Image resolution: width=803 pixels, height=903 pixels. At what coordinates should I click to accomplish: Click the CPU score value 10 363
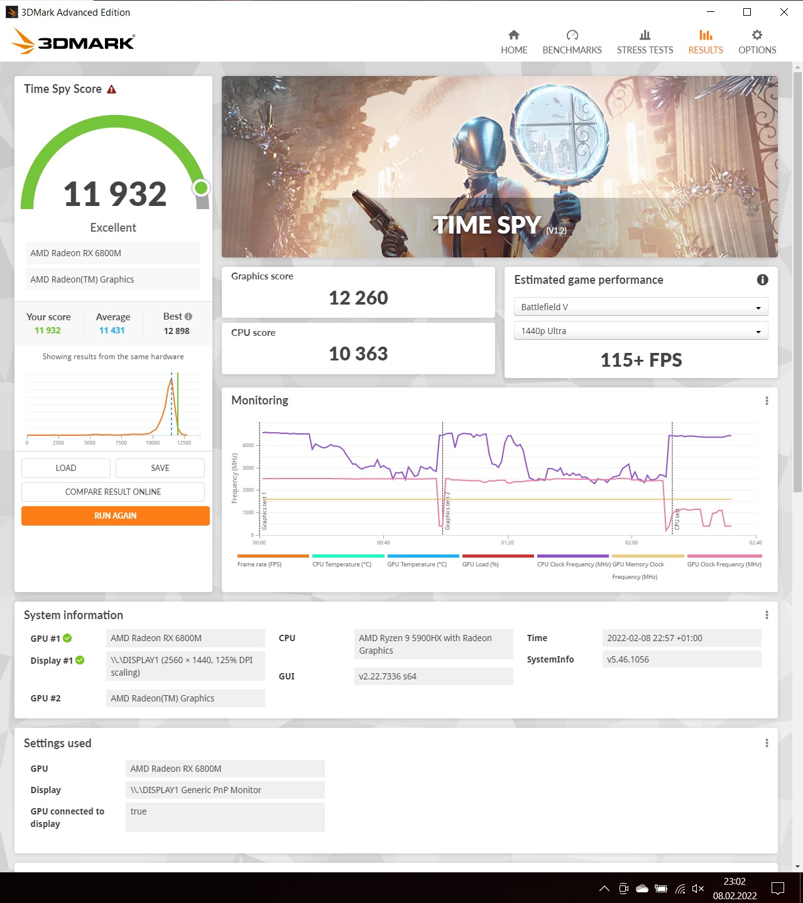pyautogui.click(x=358, y=354)
